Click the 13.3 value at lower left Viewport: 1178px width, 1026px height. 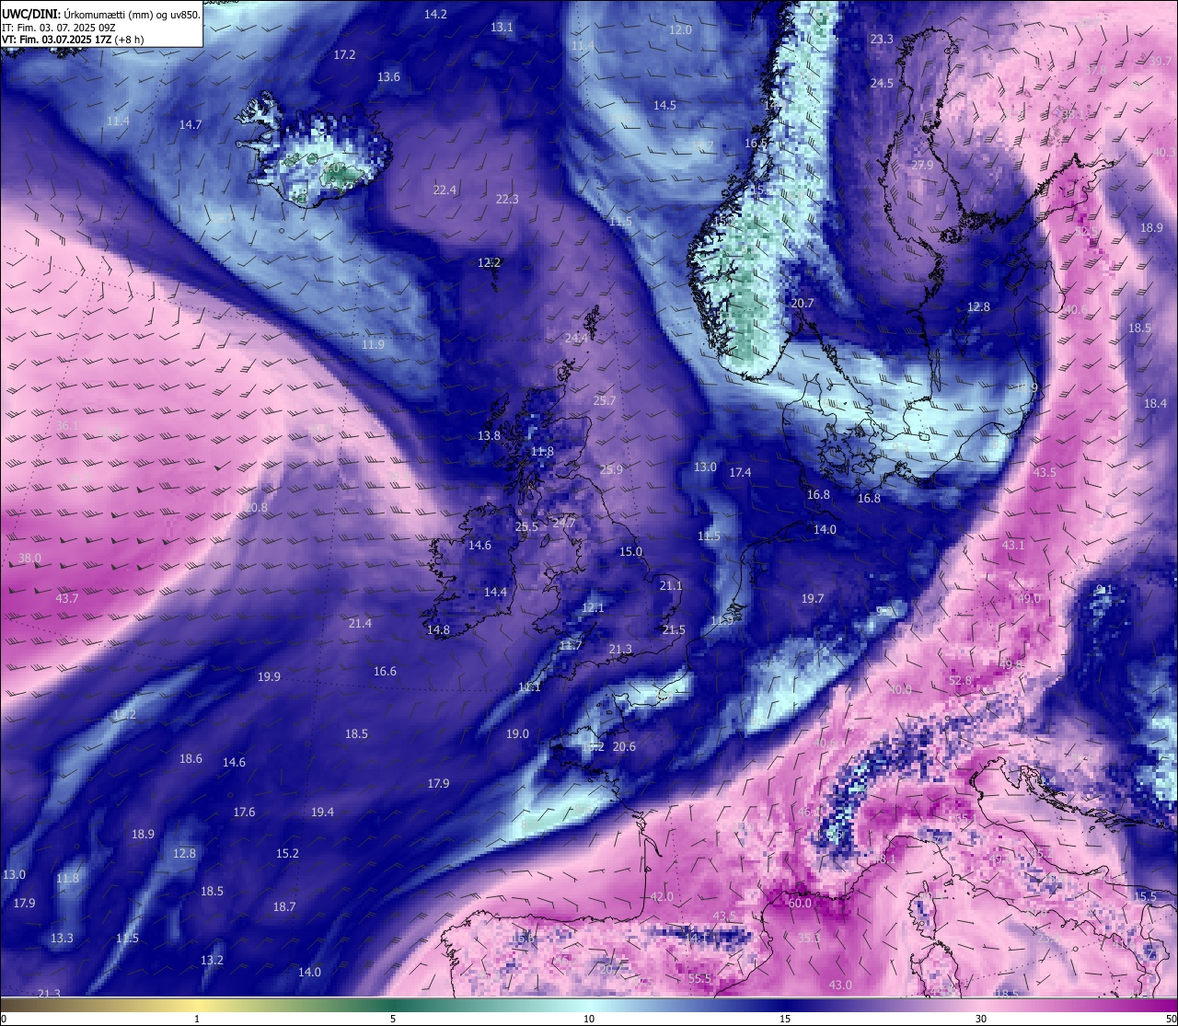(x=62, y=938)
